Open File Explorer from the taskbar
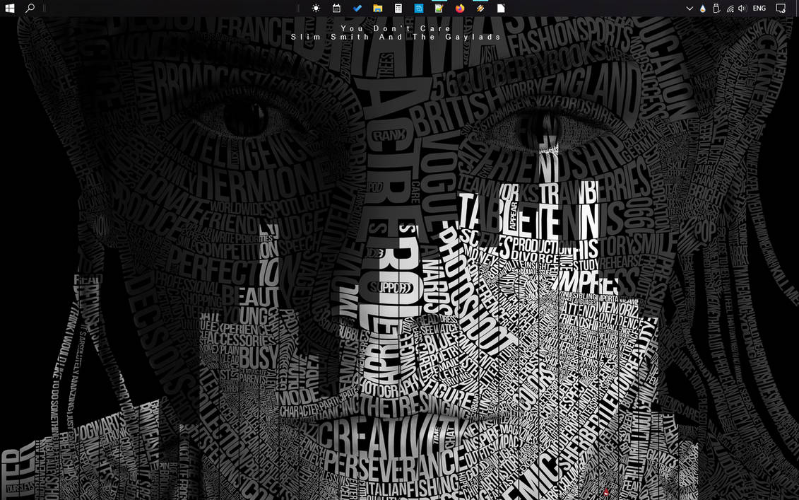 tap(377, 8)
